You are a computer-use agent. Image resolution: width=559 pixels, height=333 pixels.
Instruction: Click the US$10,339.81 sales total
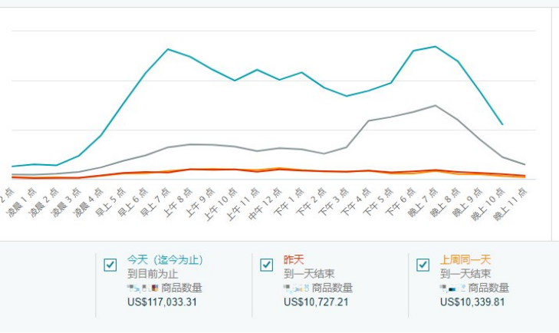click(472, 302)
